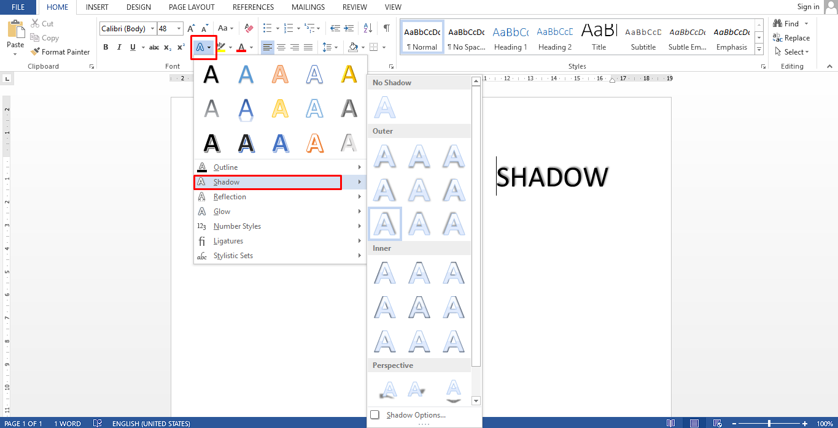Click the Show/Hide paragraph marks icon
838x428 pixels.
[x=386, y=28]
